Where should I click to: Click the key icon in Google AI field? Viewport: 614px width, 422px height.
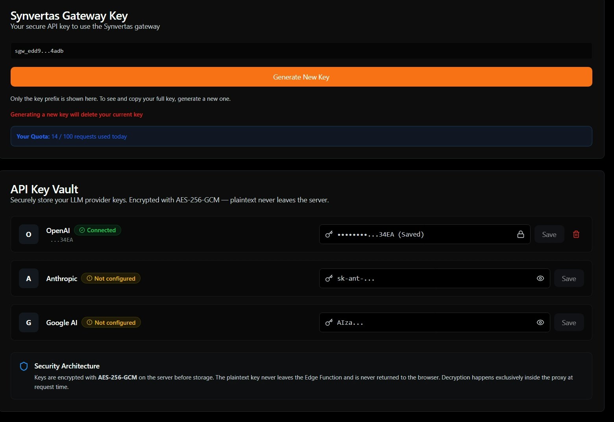329,322
